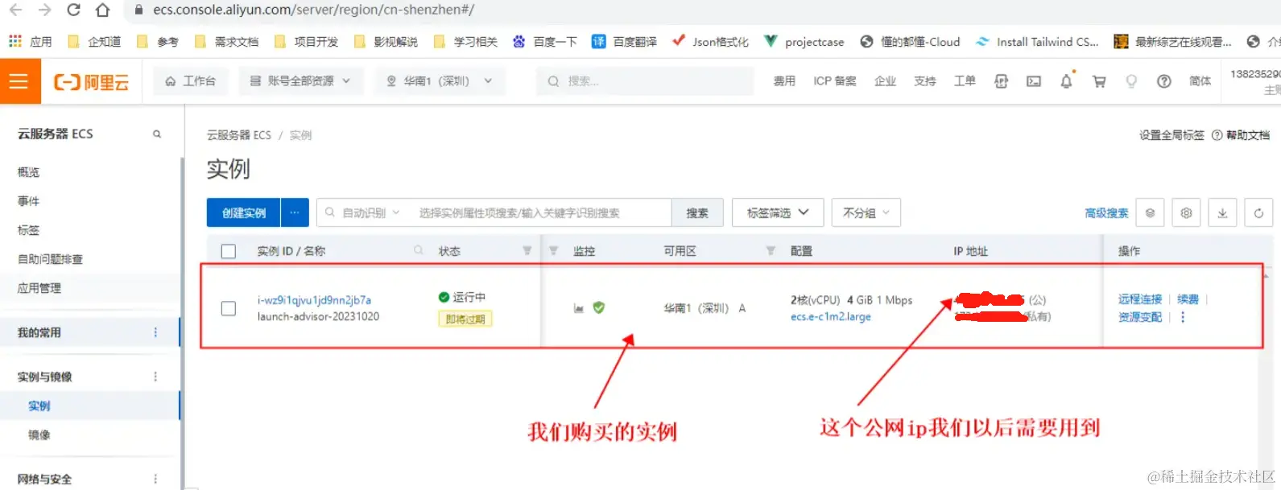
Task: Select 镜像 in the sidebar
Action: (x=39, y=435)
